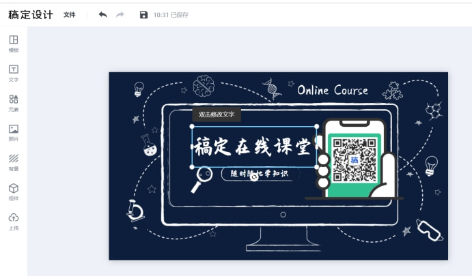
Task: Select the 稿定在线课堂 title text
Action: click(x=252, y=147)
